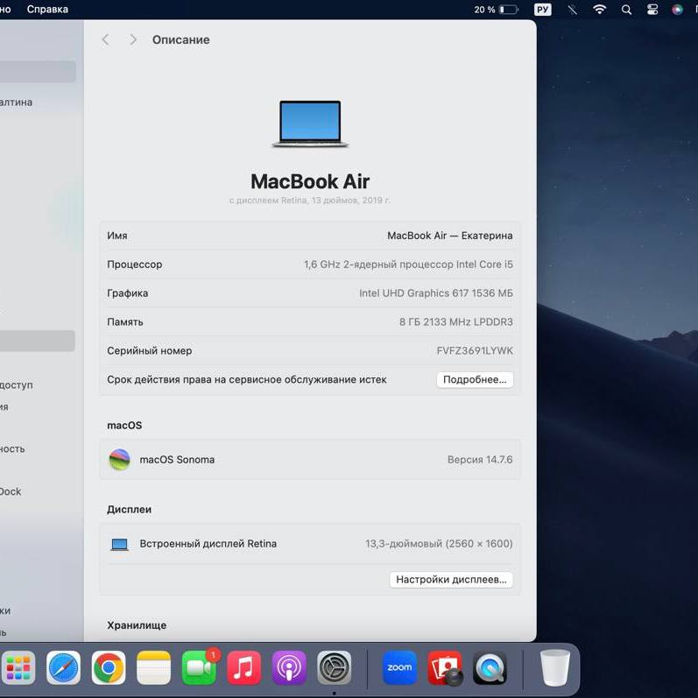Click the battery 20 % indicator
This screenshot has width=698, height=698.
point(497,10)
